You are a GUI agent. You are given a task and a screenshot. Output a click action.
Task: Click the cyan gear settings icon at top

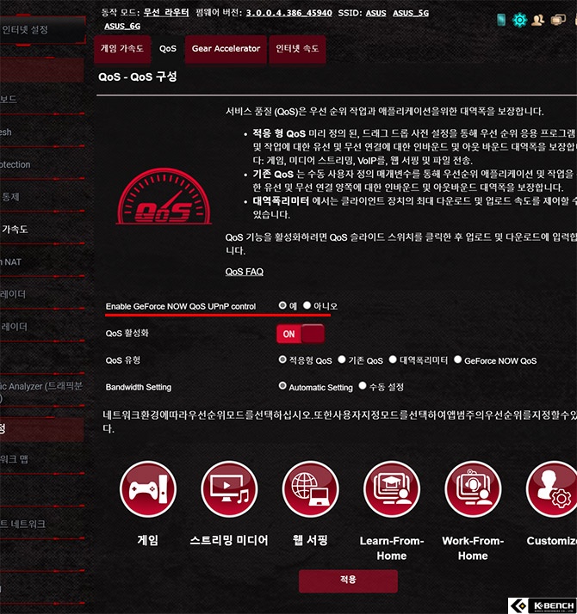click(x=520, y=20)
